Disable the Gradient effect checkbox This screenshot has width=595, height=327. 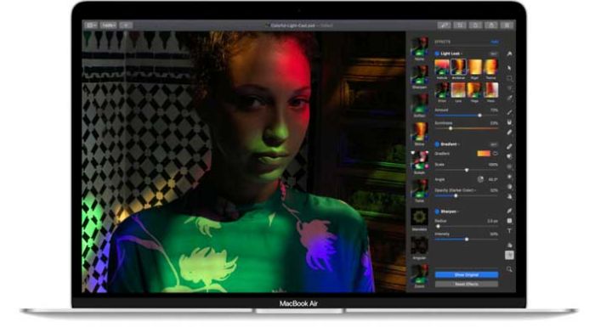pyautogui.click(x=437, y=144)
